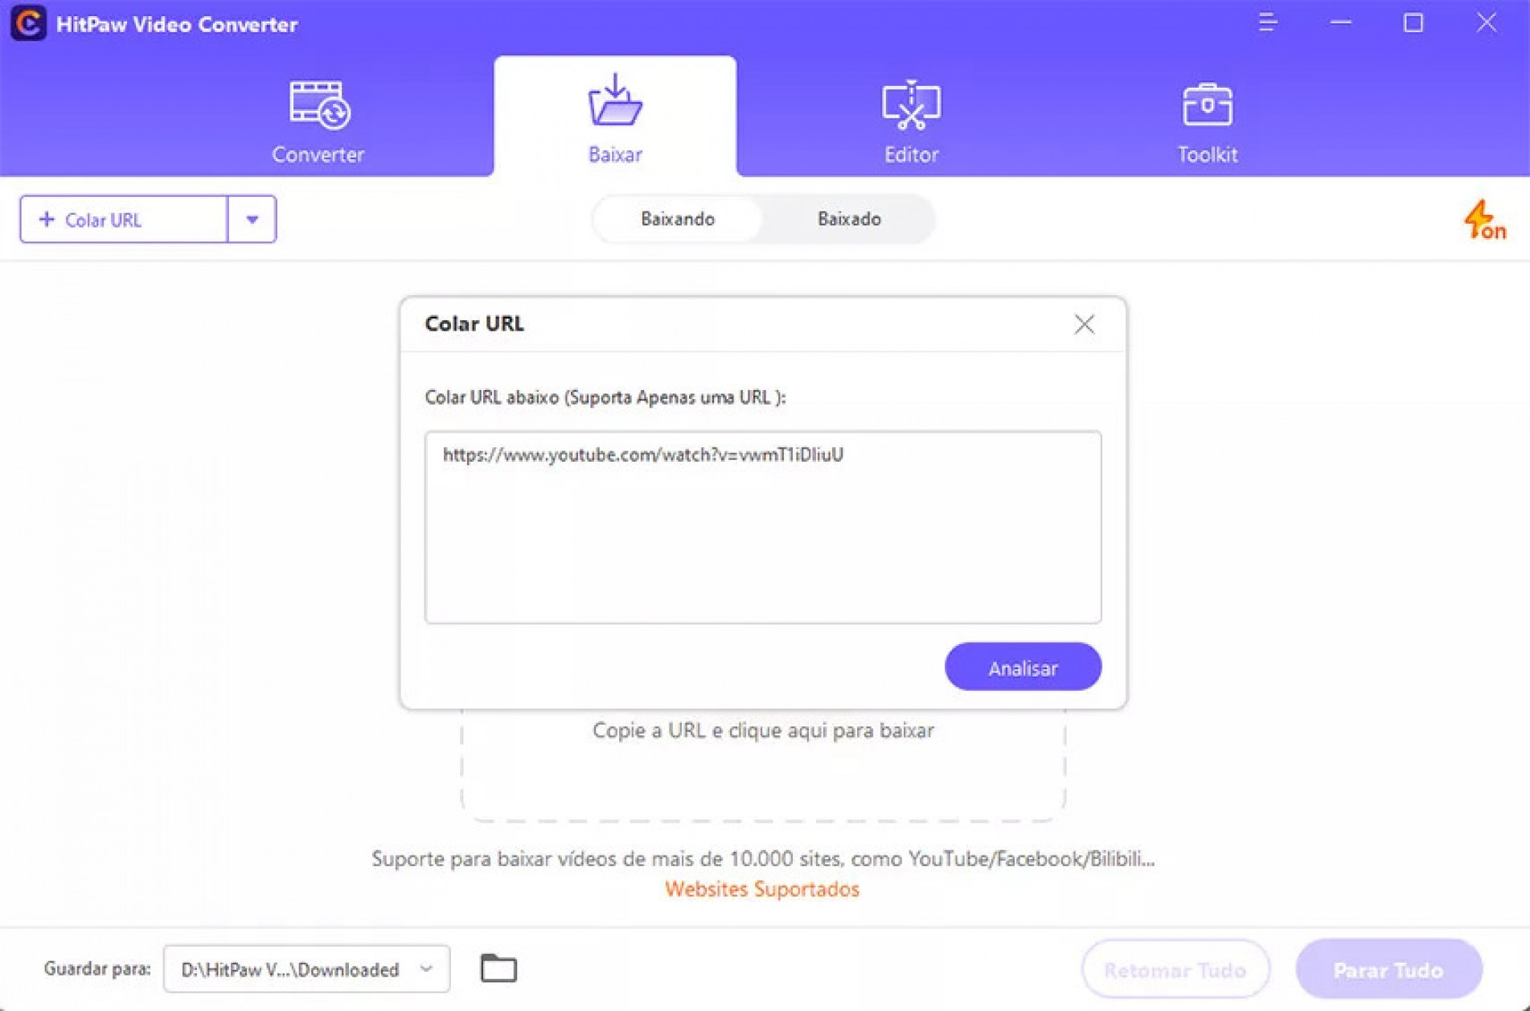
Task: Select the Baixar download tab icon
Action: point(615,100)
